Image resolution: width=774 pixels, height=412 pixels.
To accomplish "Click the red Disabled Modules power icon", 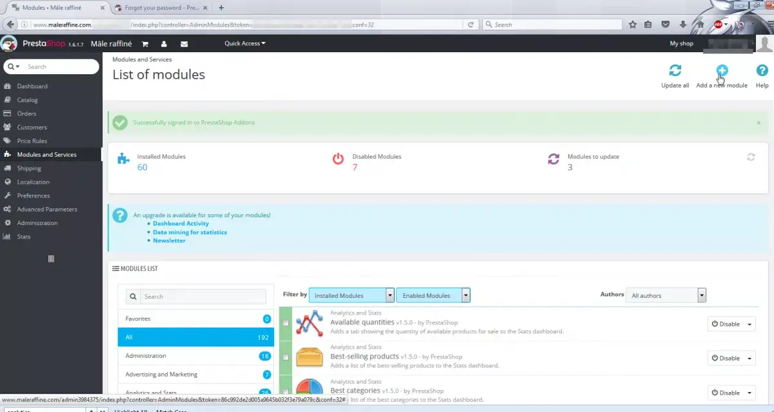I will 338,158.
